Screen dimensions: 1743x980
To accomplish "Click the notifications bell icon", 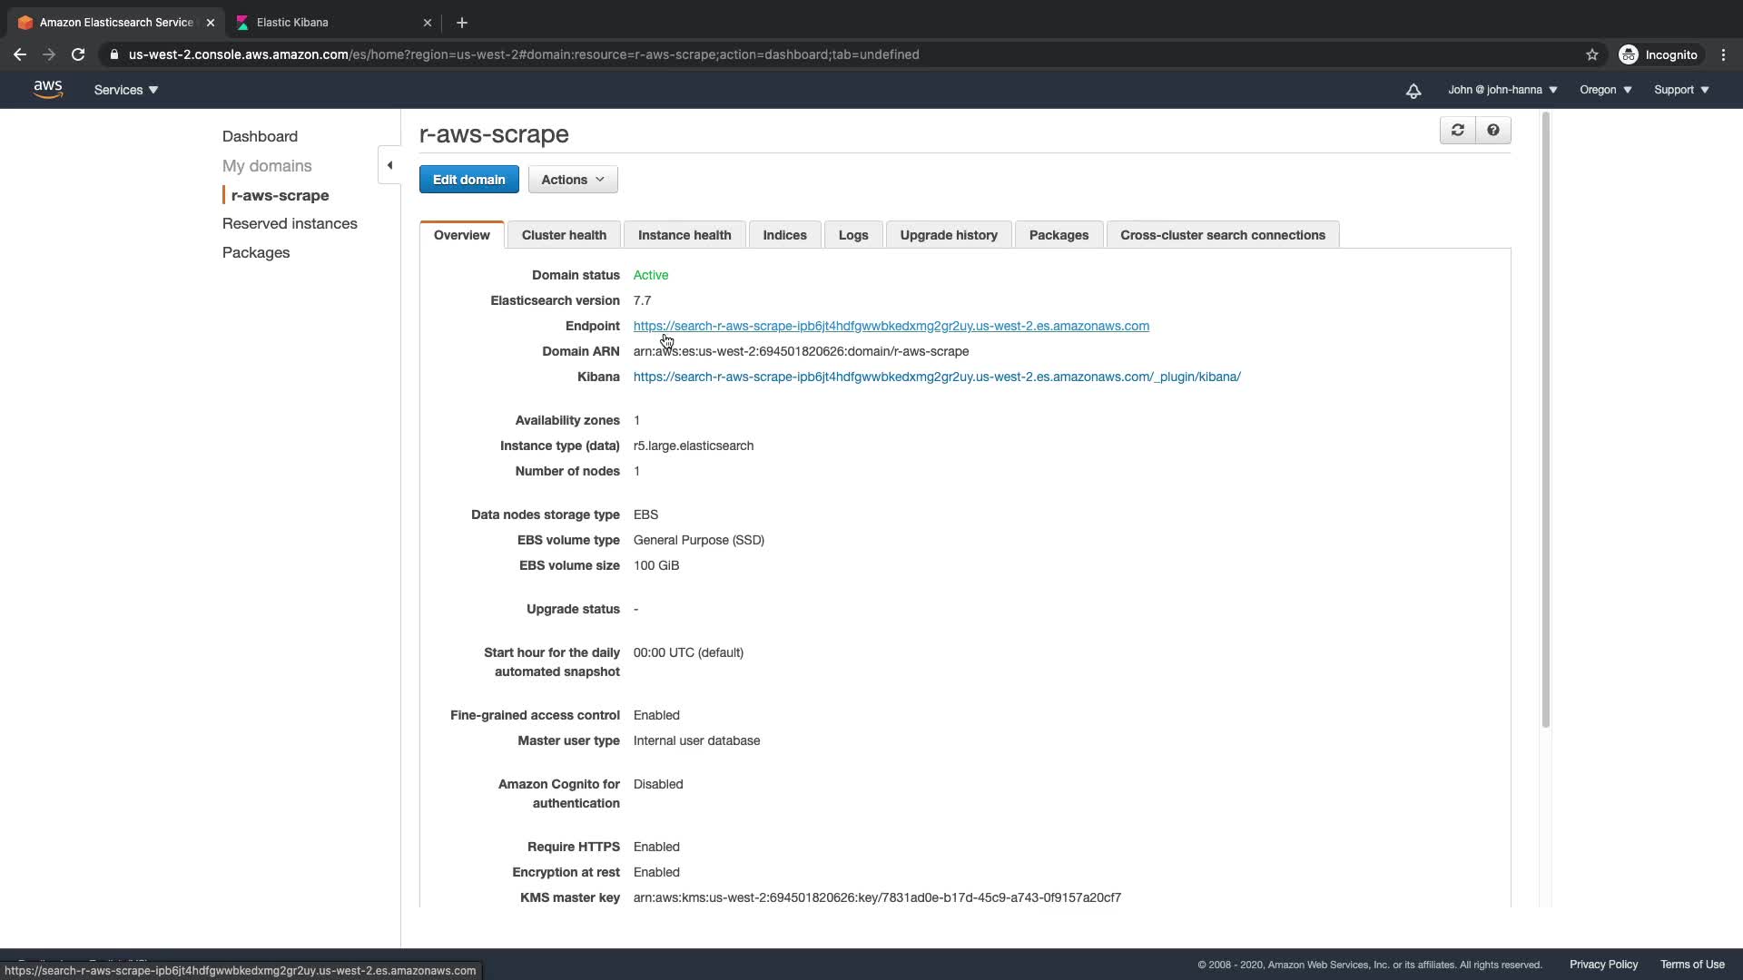I will click(1413, 90).
